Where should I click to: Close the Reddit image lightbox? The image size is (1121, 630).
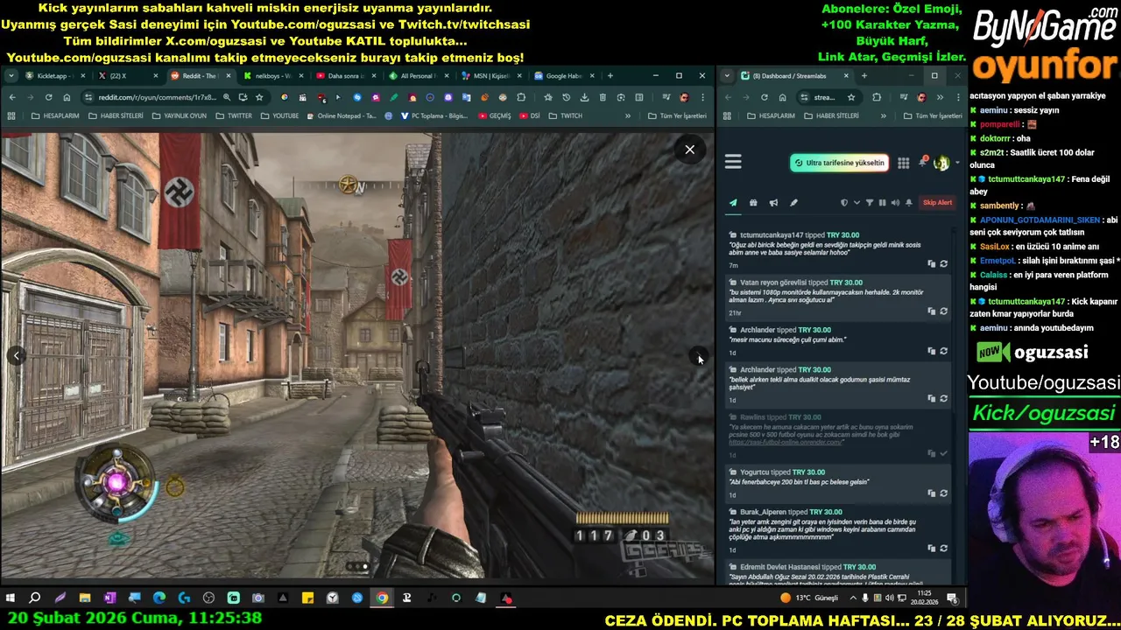click(689, 150)
